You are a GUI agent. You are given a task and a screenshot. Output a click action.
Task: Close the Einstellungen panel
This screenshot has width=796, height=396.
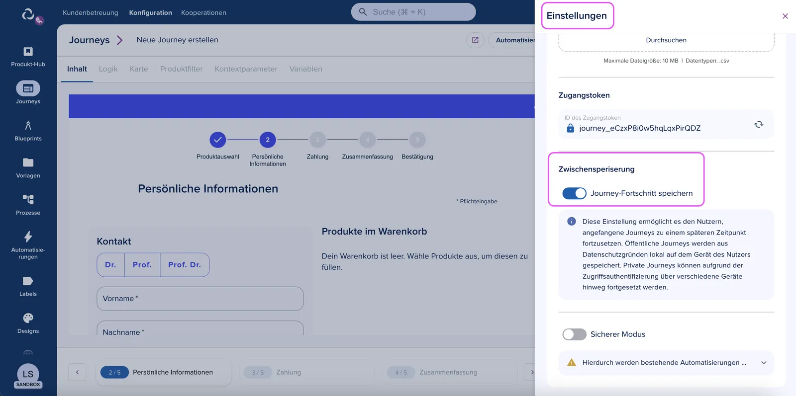[x=785, y=16]
